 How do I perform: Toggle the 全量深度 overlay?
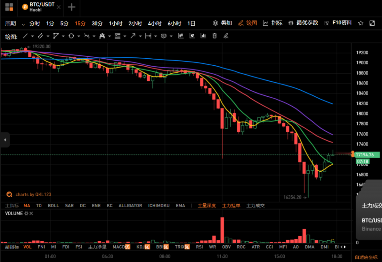[x=207, y=205]
